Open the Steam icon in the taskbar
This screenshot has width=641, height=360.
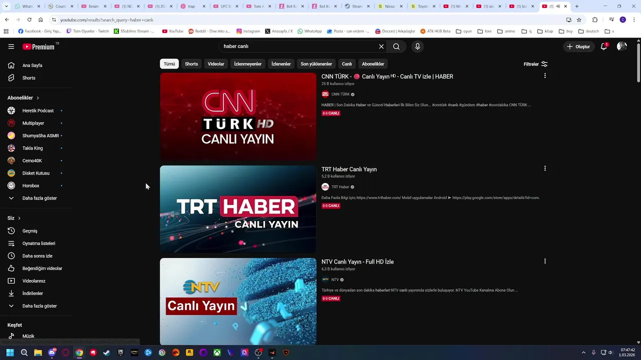point(107,352)
